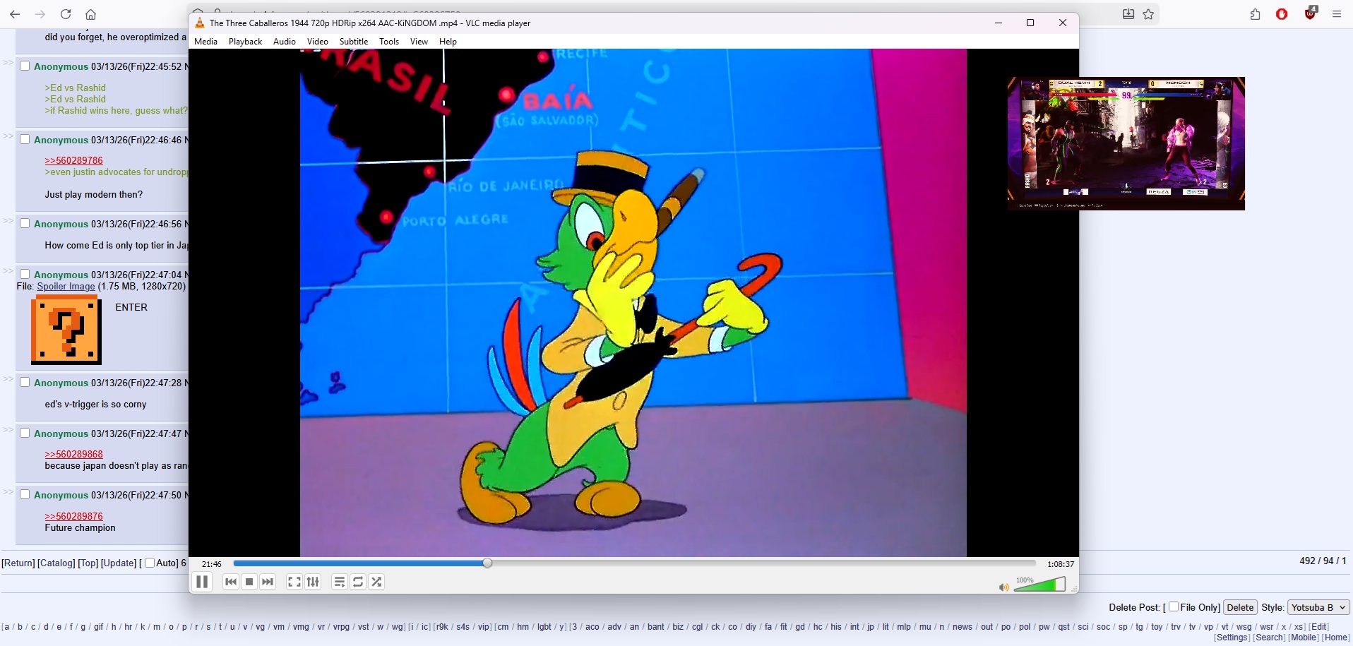Tick the checkbox for the 22:45:52 post
Image resolution: width=1353 pixels, height=646 pixels.
(x=25, y=66)
